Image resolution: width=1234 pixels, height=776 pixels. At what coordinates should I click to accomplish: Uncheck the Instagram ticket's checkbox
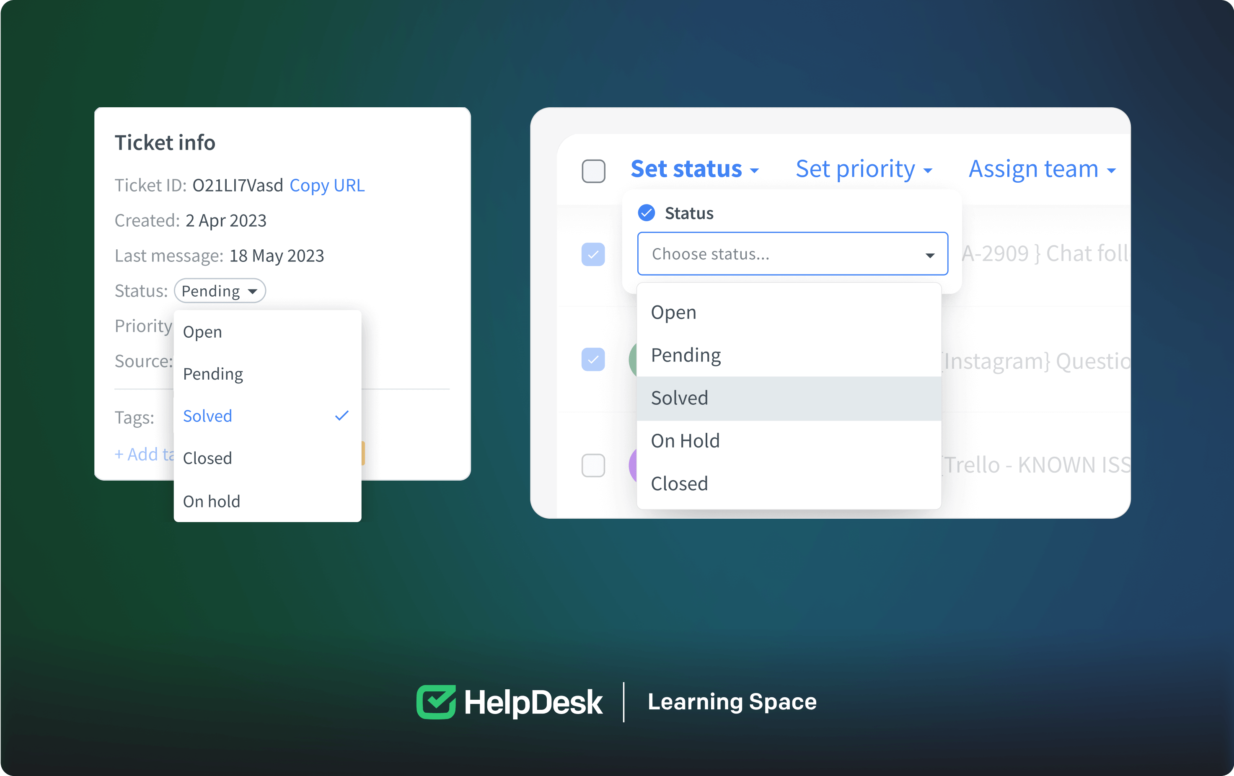[x=593, y=360]
